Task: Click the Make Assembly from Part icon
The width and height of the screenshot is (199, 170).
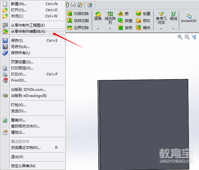Action: coord(5,31)
